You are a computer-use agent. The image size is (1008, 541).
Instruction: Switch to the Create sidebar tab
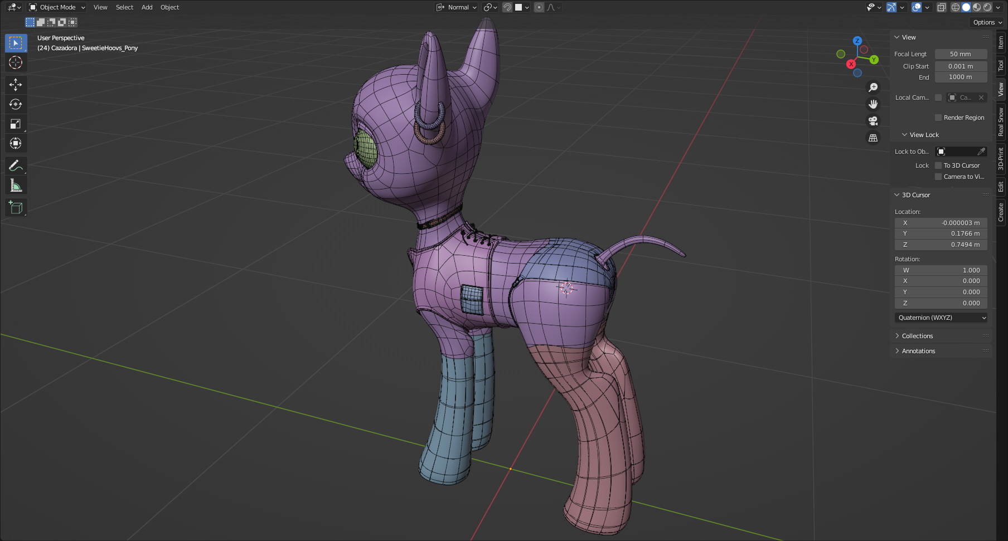pos(1001,212)
